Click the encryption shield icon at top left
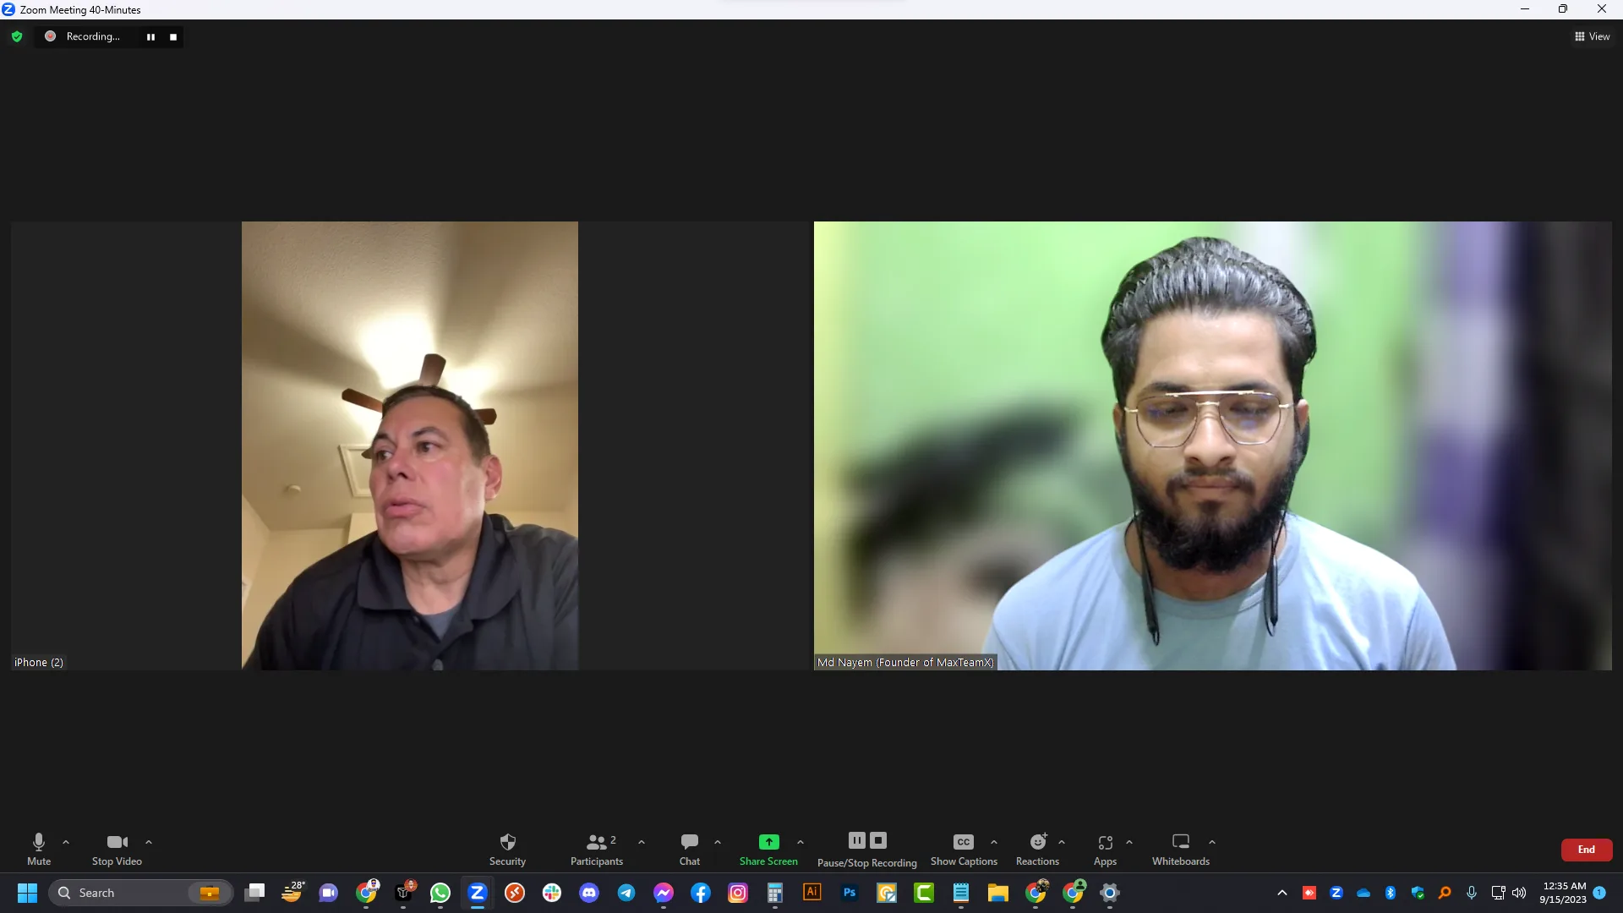Viewport: 1623px width, 913px height. [x=17, y=36]
